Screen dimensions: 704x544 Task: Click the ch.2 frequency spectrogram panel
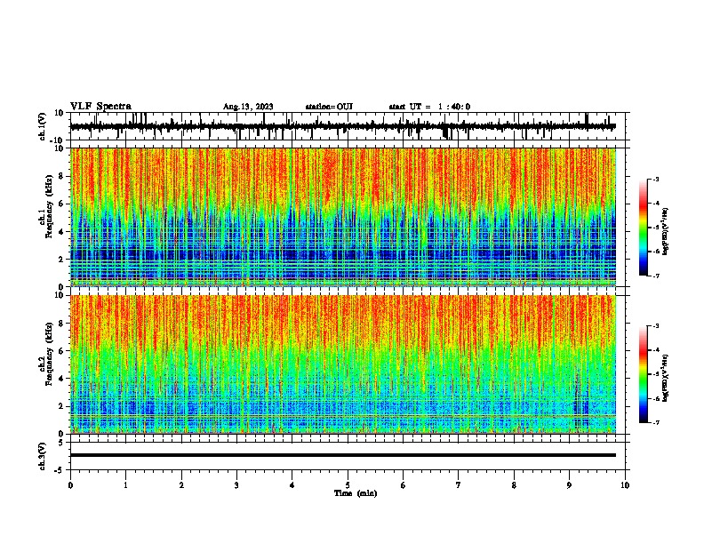click(x=343, y=364)
